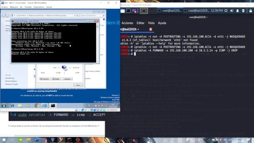Click the highlighted workspace box in Kali panel
Screen dimensions: 254x143
[x=144, y=11]
